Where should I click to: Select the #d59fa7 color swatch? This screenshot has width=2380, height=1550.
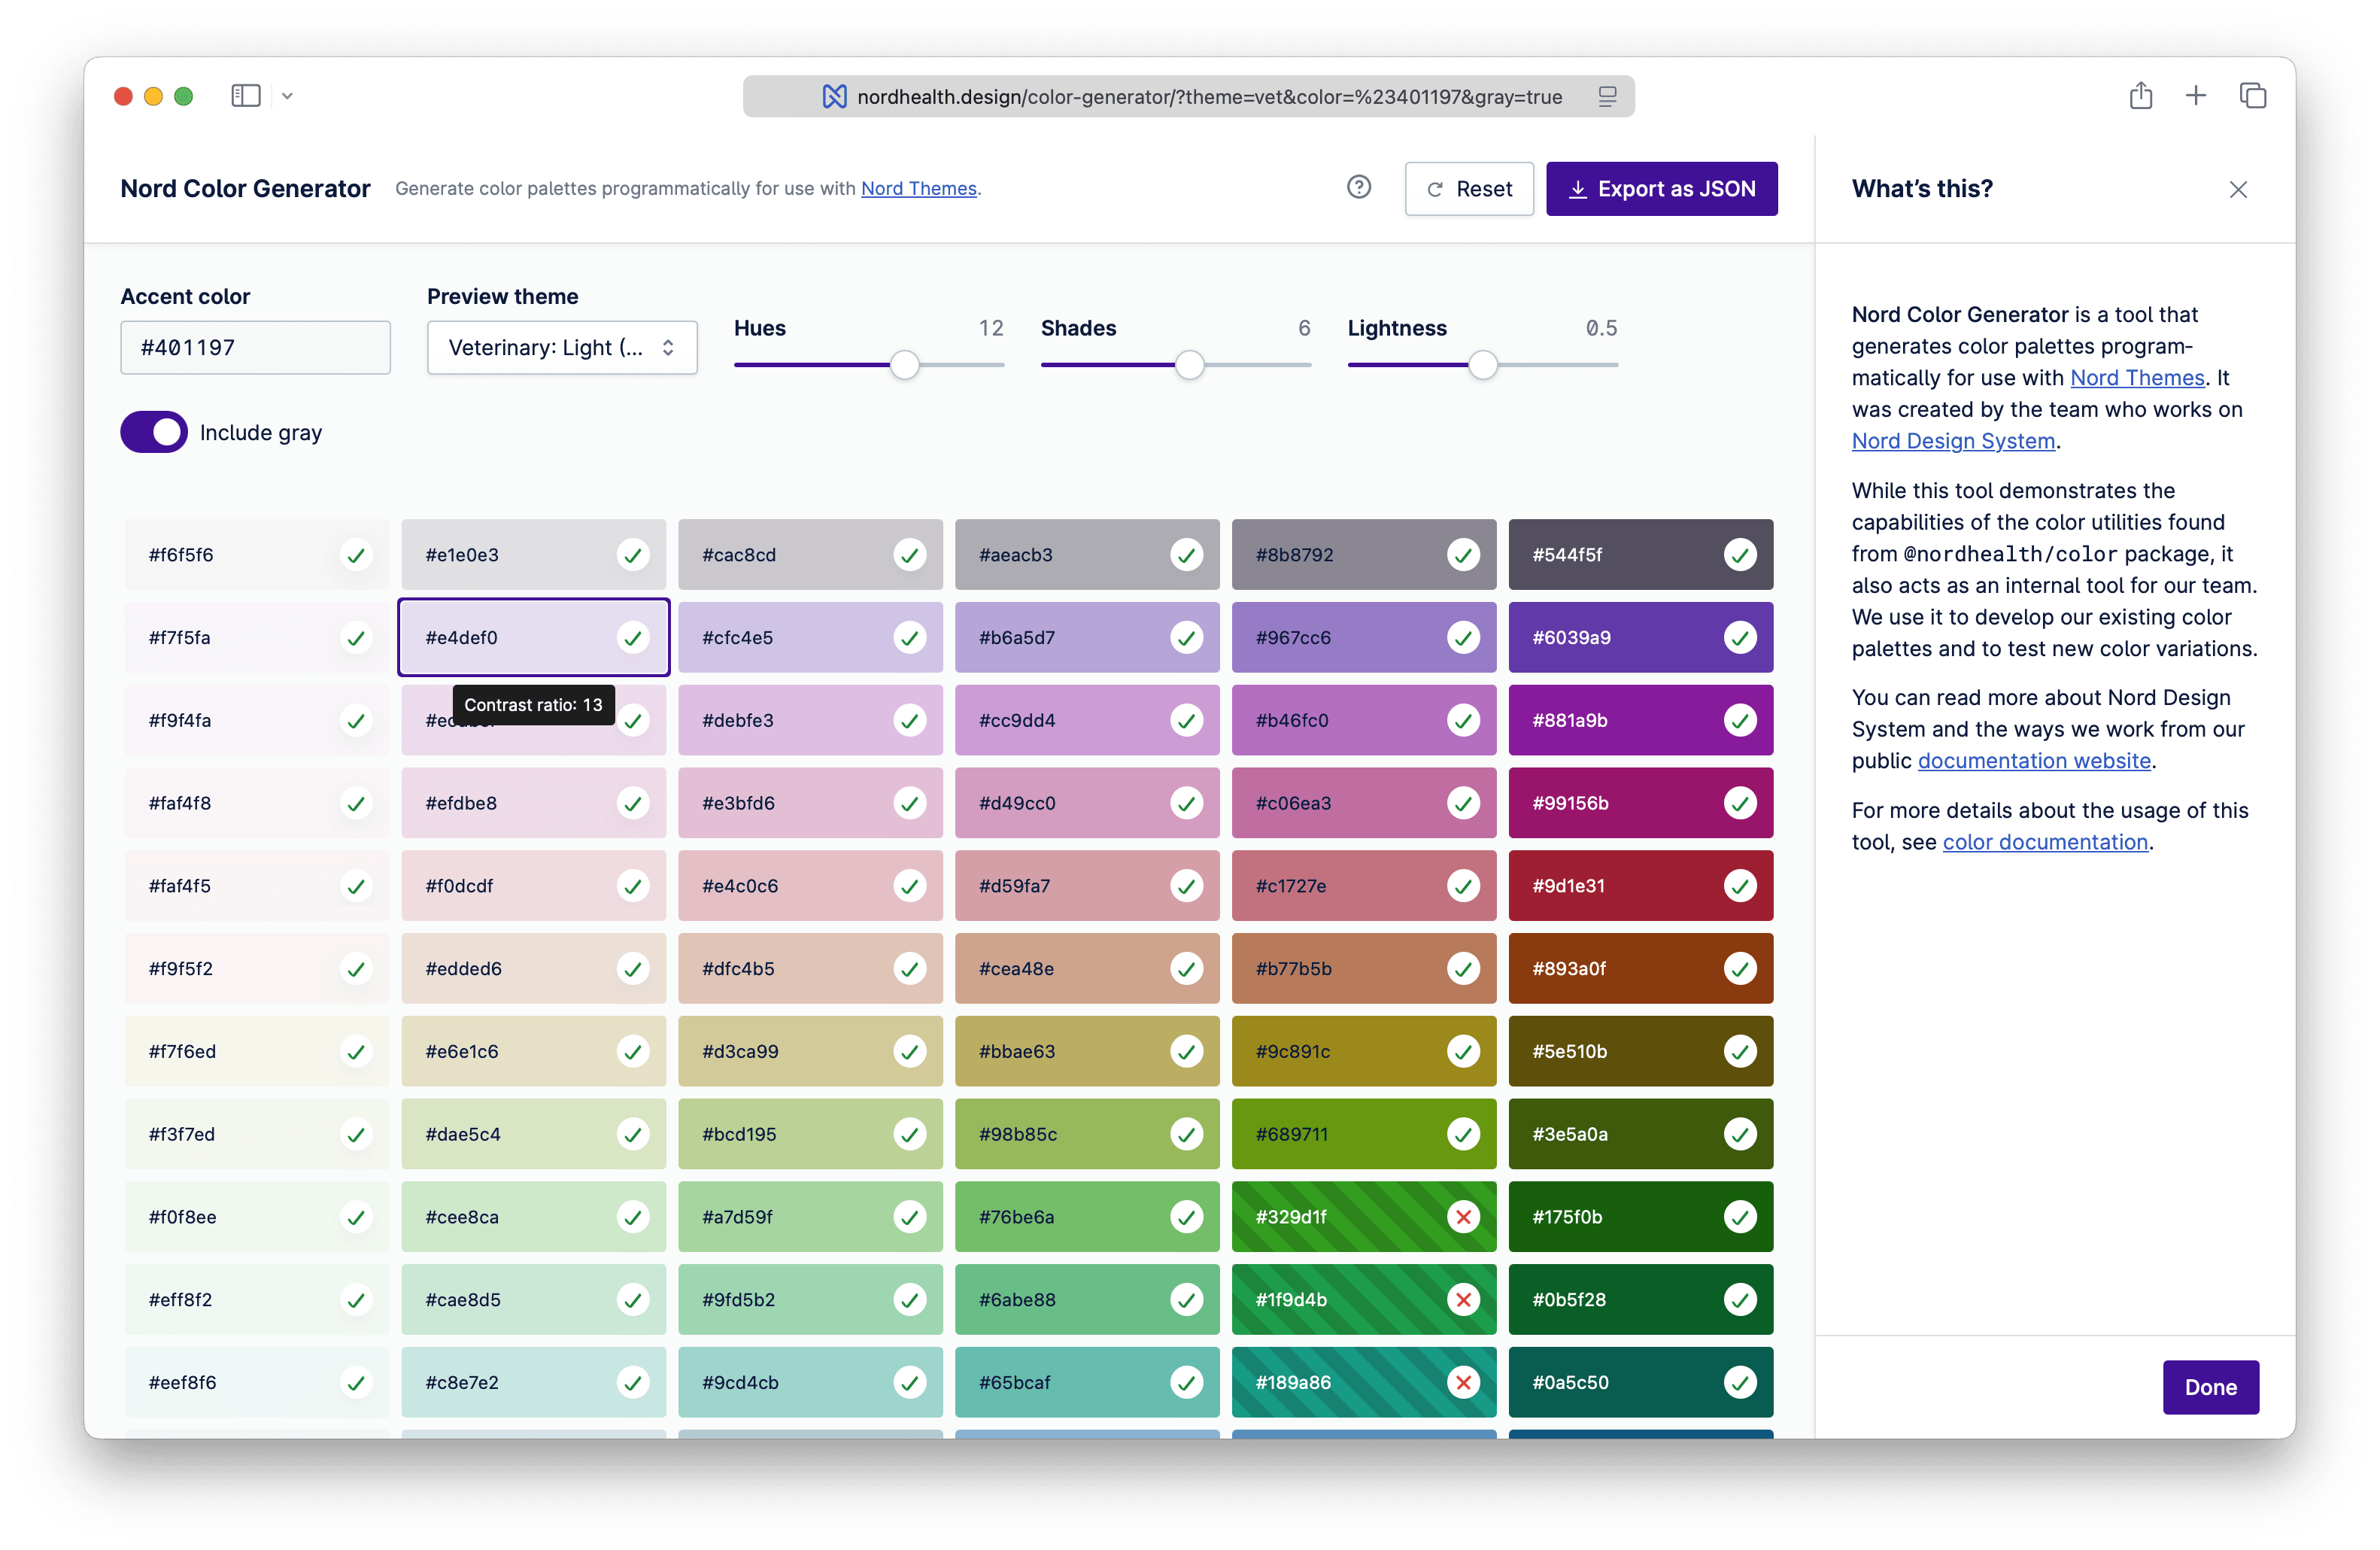(x=1087, y=886)
